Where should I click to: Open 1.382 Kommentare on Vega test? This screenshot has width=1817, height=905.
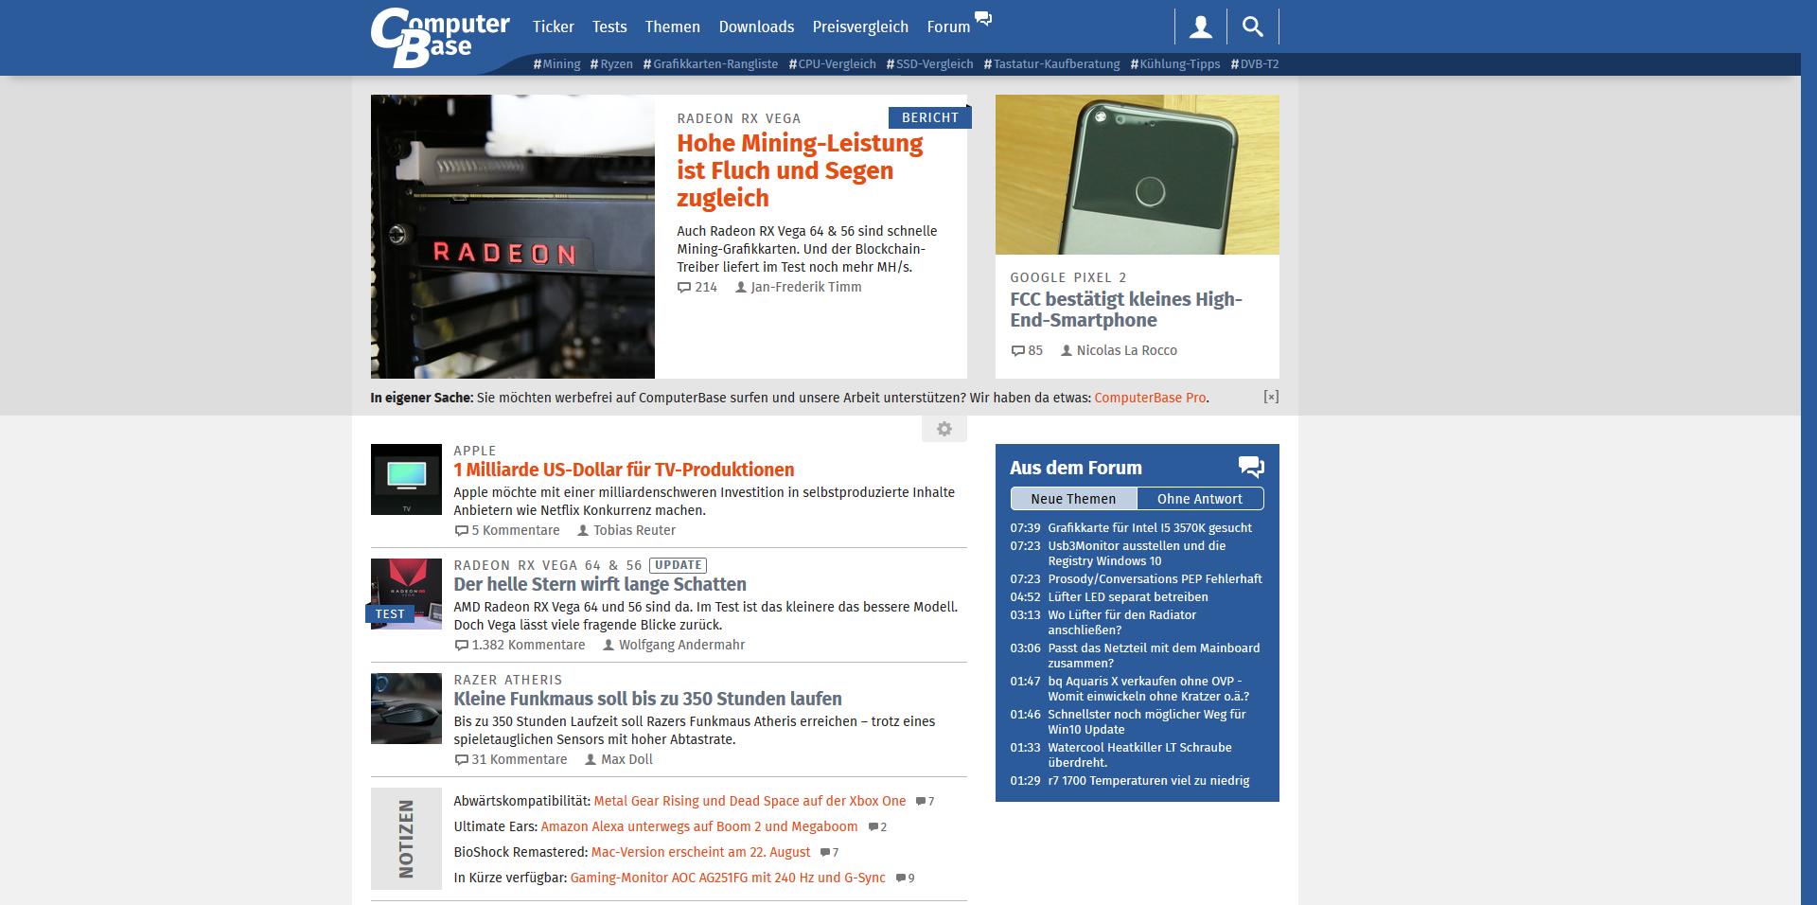[x=520, y=645]
